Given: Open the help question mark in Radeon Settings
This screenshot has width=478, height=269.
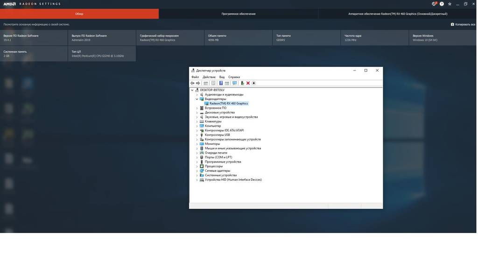Looking at the screenshot, I should coord(442,4).
